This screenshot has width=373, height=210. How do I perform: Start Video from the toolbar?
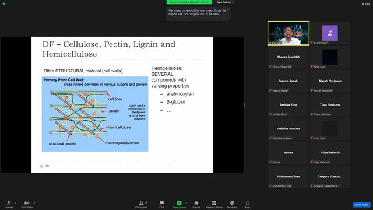coord(27,204)
